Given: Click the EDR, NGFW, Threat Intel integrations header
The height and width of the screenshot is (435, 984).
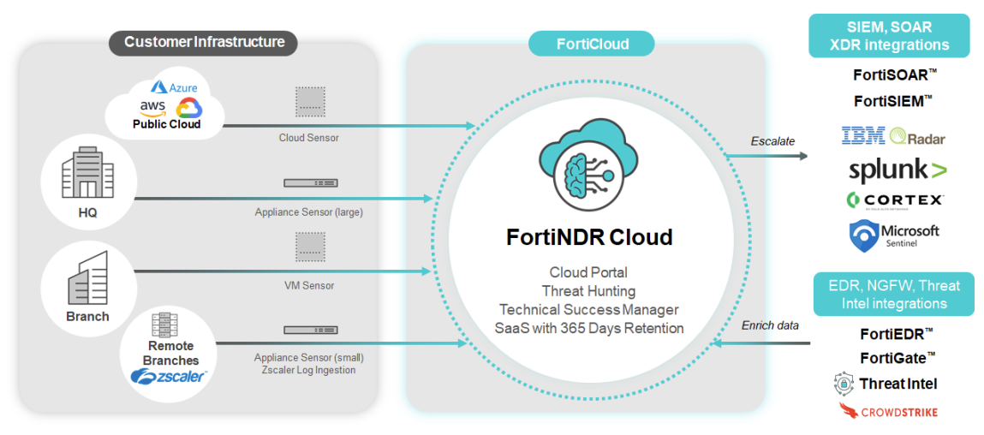Looking at the screenshot, I should pos(894,294).
